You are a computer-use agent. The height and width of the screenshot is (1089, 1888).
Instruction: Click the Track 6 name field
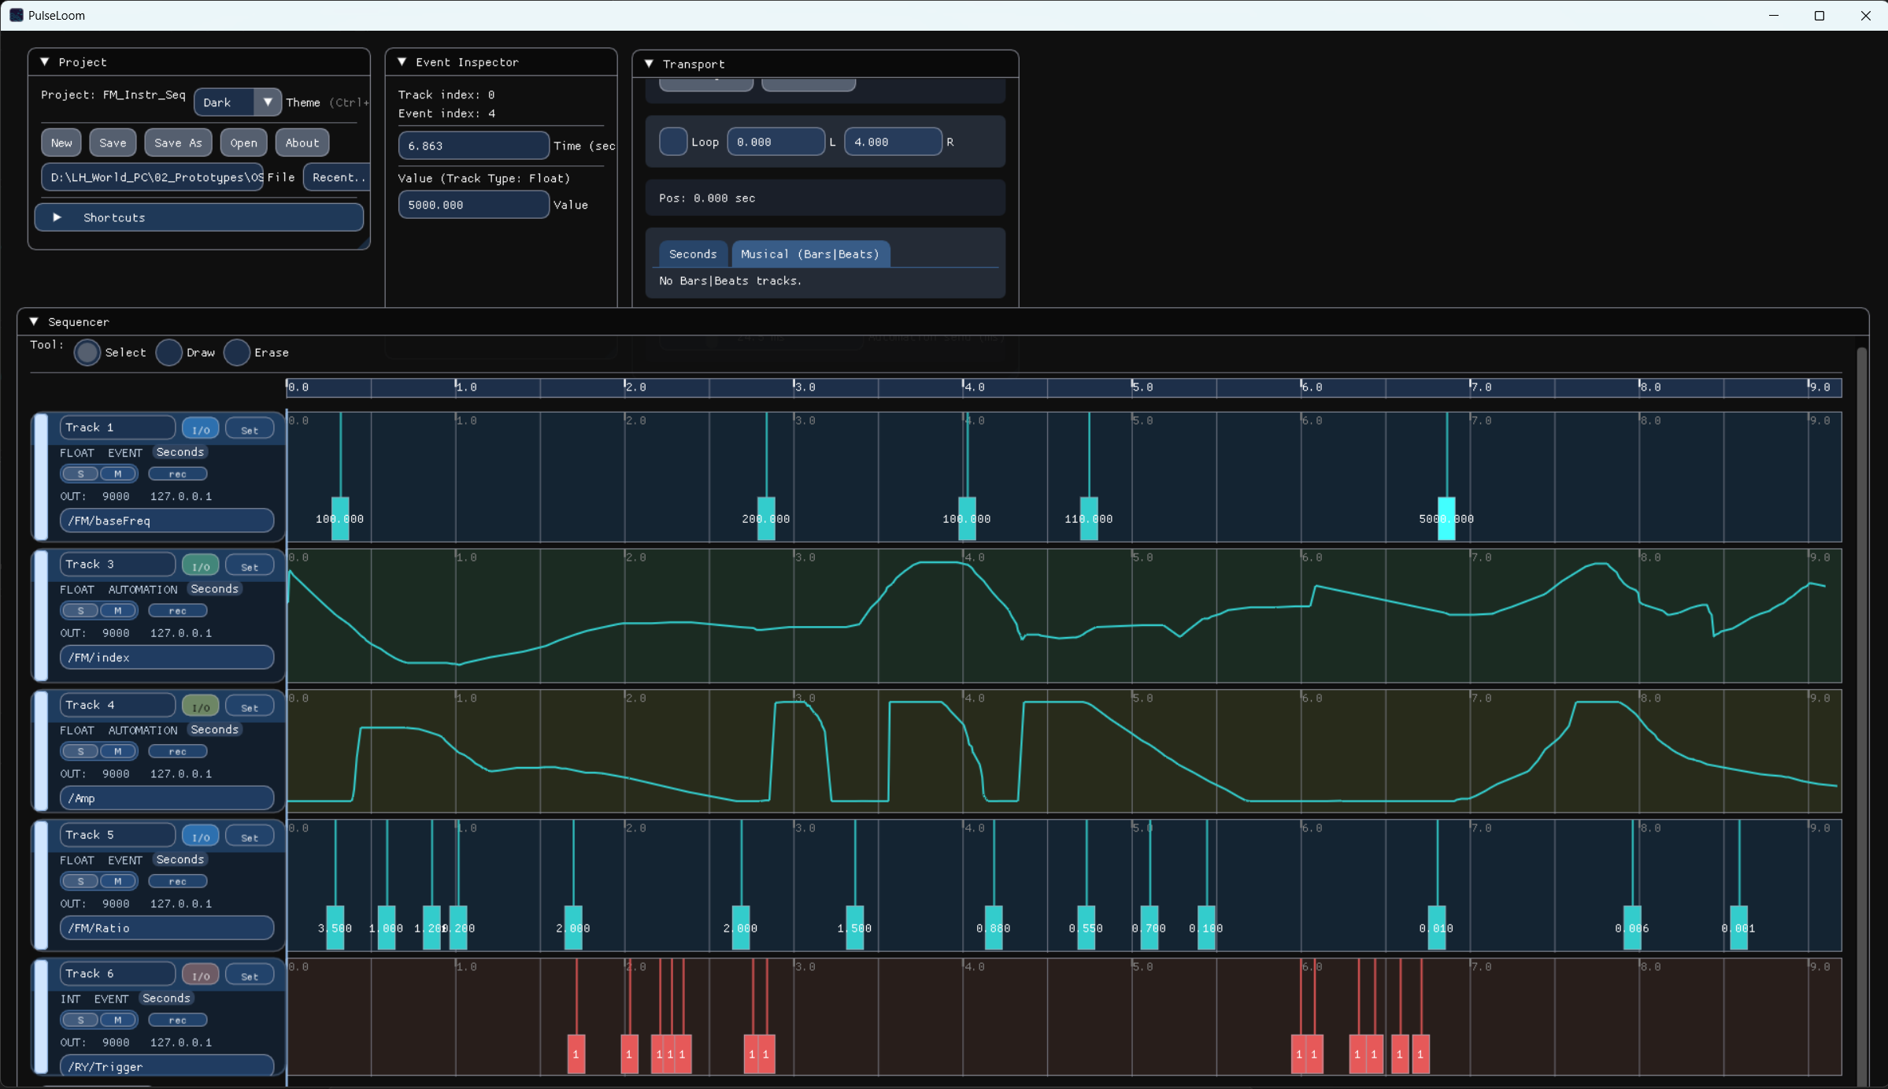coord(117,974)
